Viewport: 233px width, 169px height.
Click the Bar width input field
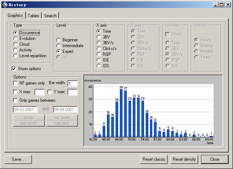73,83
